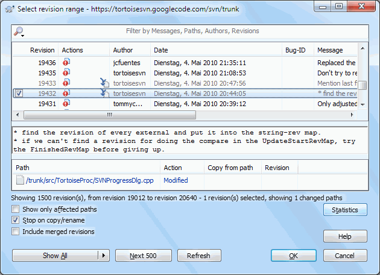Open the Show All dropdown arrow
The image size is (380, 275).
click(104, 255)
